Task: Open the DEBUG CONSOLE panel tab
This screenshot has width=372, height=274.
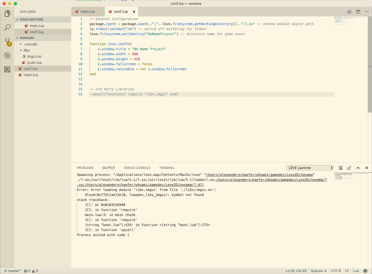Action: coord(137,168)
